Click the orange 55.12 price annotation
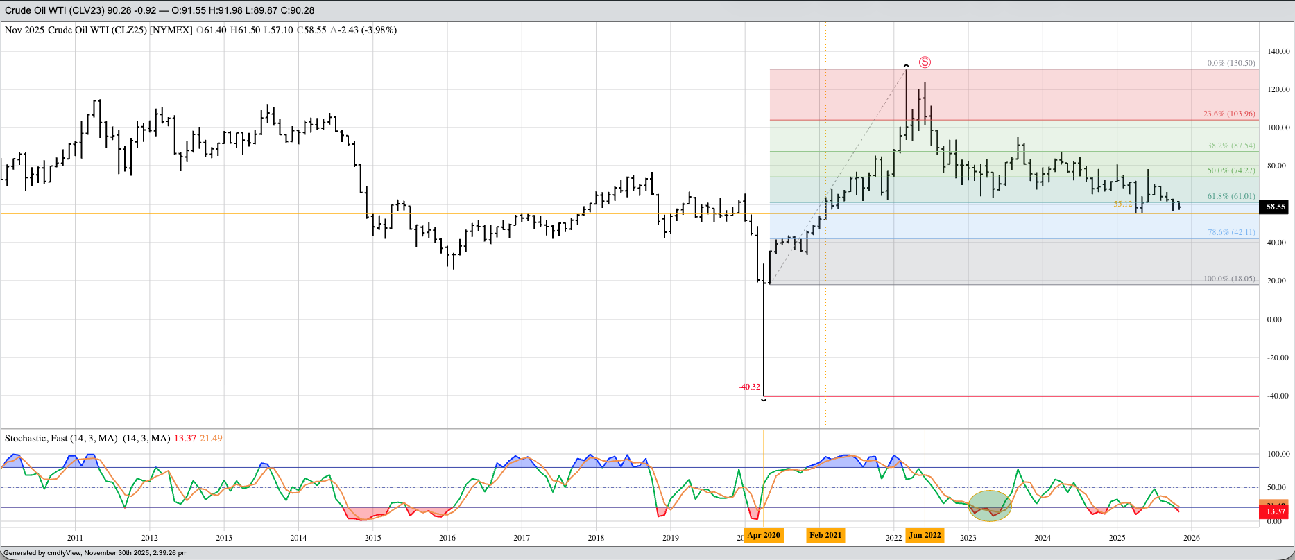The height and width of the screenshot is (560, 1295). click(1122, 204)
